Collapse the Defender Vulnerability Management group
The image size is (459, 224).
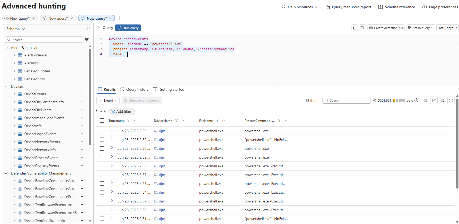(6, 173)
